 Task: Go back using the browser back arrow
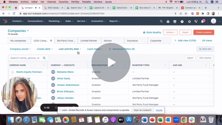3,14
